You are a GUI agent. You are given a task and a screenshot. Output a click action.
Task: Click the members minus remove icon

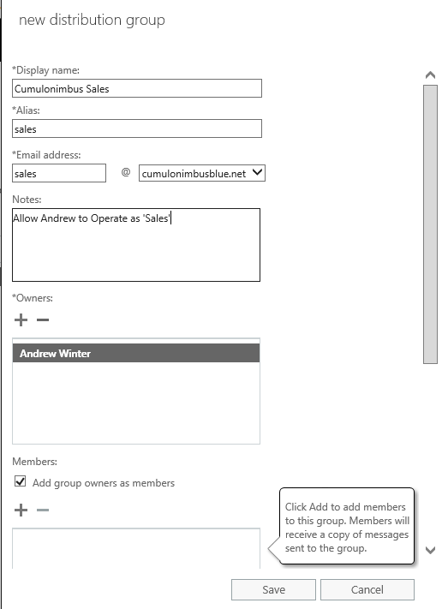tap(43, 510)
